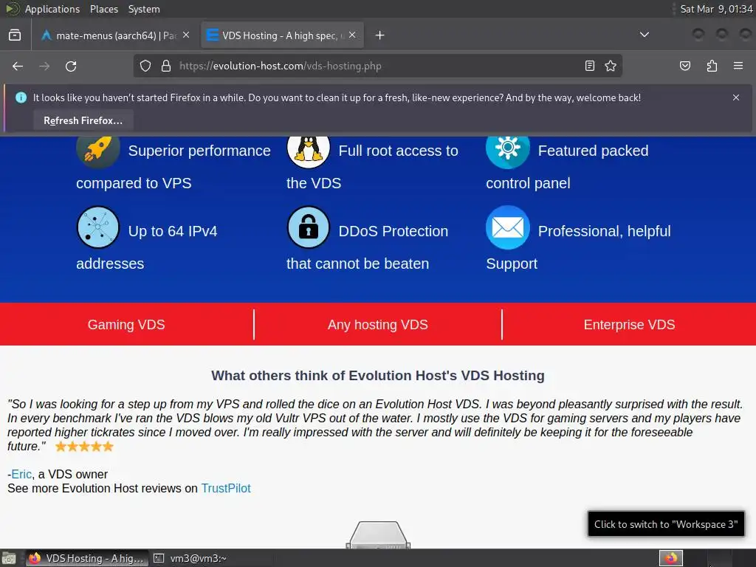Open the Applications menu
The height and width of the screenshot is (567, 756).
(x=52, y=9)
